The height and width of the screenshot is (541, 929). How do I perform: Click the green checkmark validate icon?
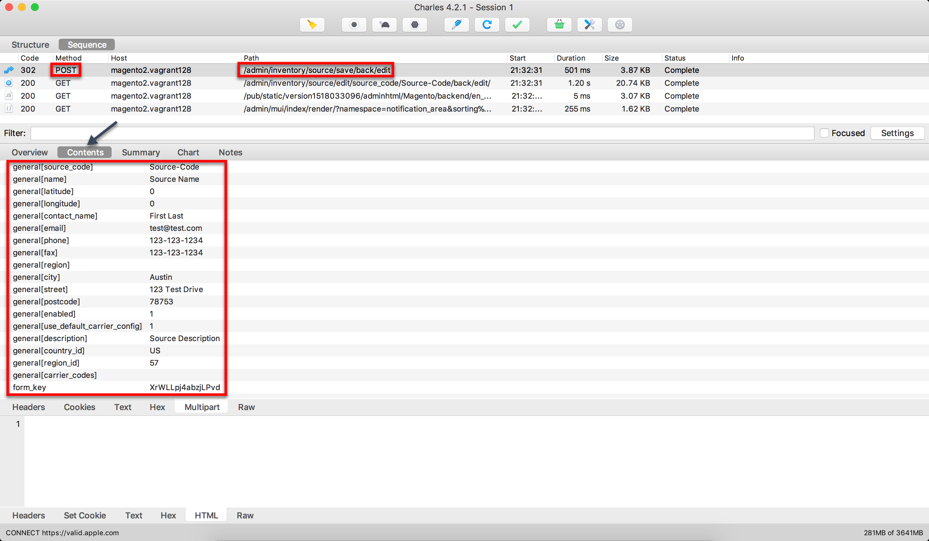point(517,25)
